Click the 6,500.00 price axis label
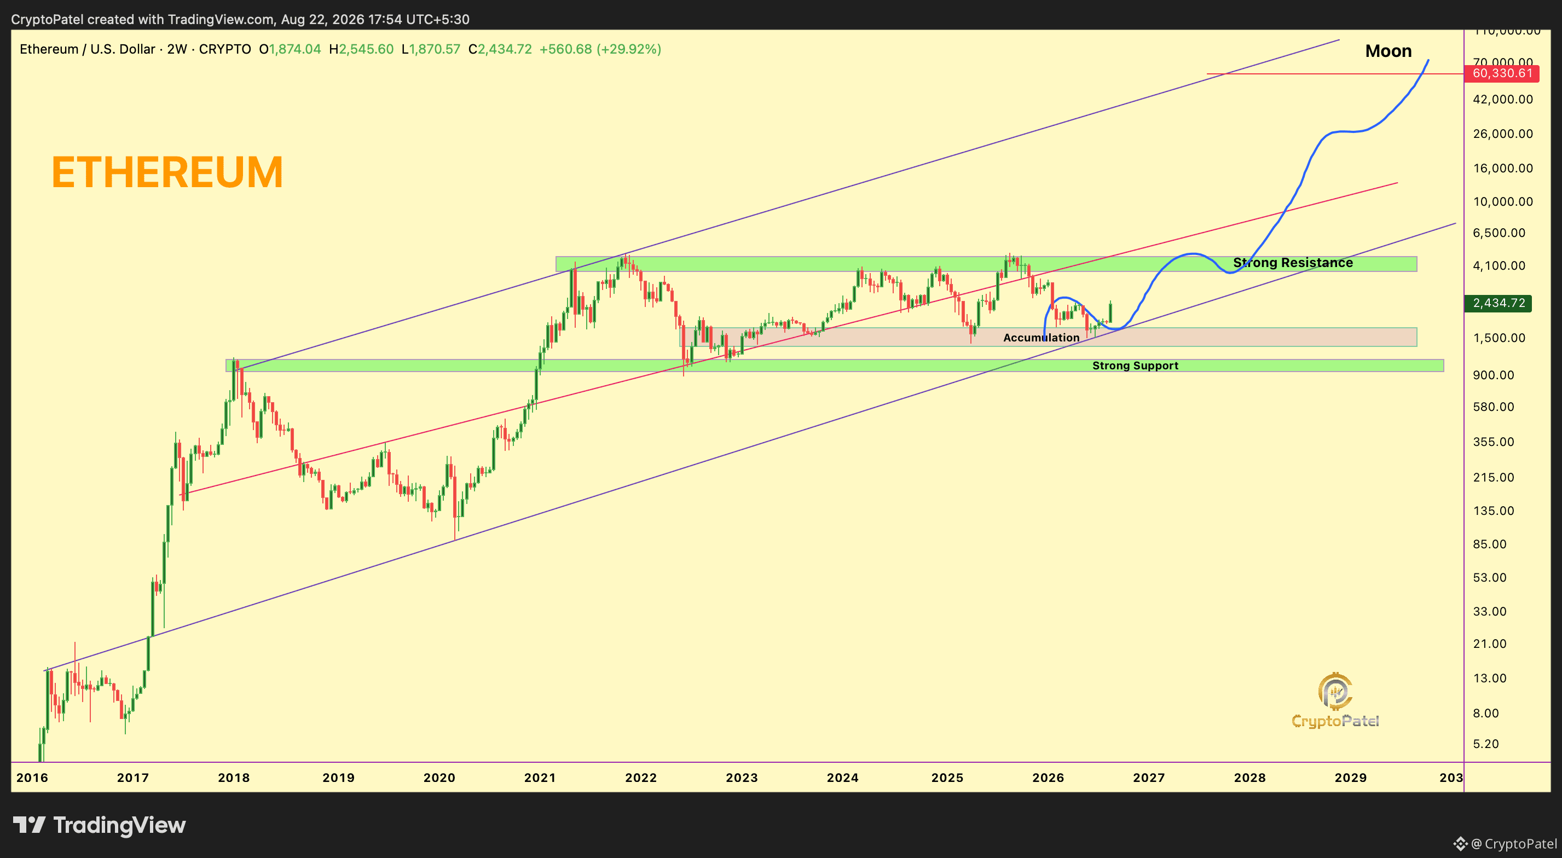Screen dimensions: 1562x858 coord(1500,233)
